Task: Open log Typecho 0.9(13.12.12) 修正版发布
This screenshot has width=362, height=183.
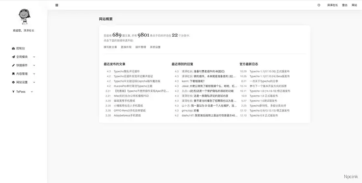Action: pyautogui.click(x=269, y=111)
